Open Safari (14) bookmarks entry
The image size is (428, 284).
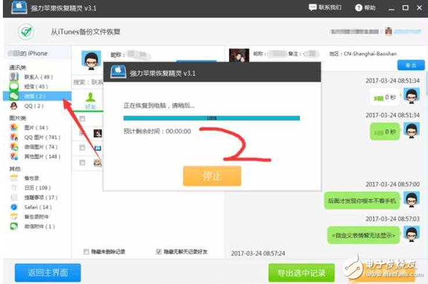pyautogui.click(x=38, y=207)
